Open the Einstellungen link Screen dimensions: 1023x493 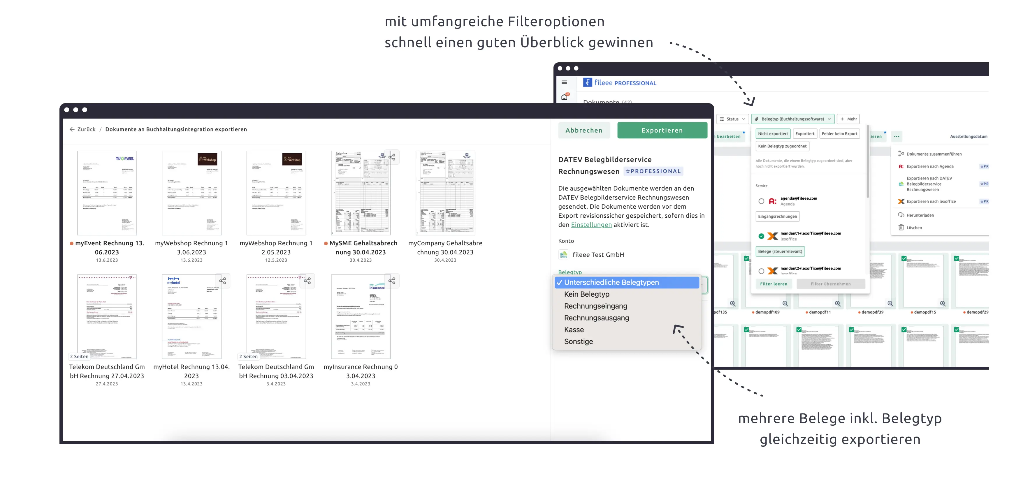tap(591, 225)
